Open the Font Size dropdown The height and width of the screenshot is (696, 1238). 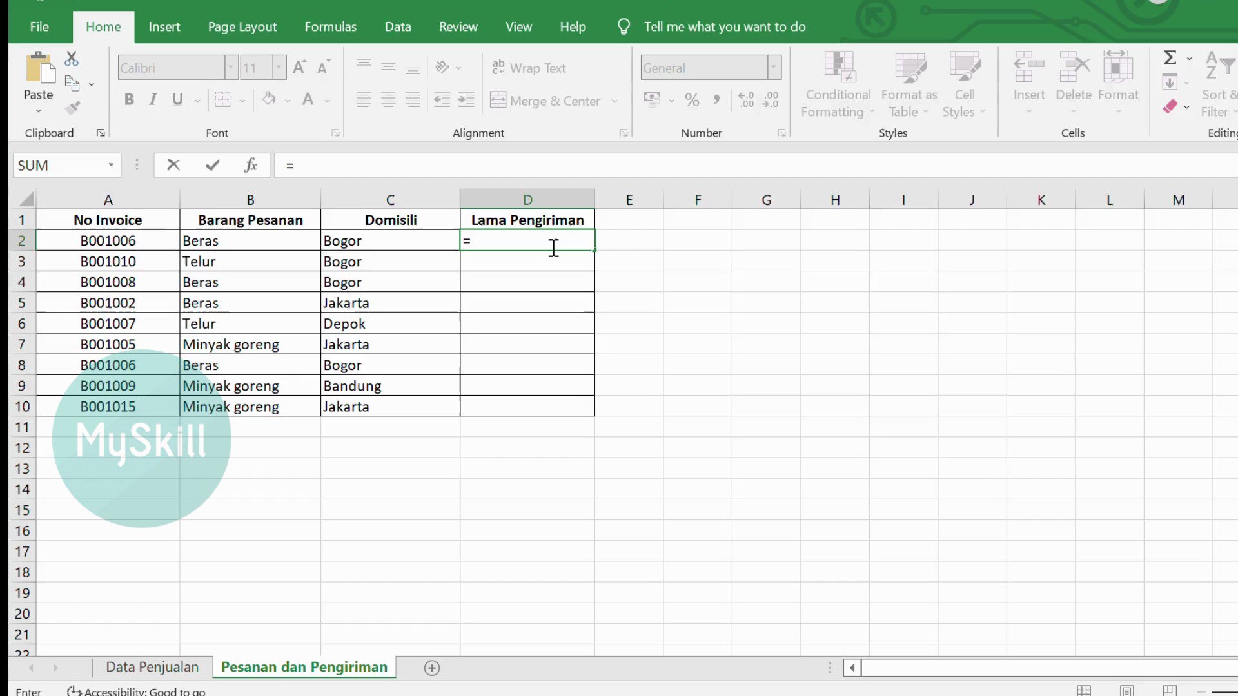[278, 67]
